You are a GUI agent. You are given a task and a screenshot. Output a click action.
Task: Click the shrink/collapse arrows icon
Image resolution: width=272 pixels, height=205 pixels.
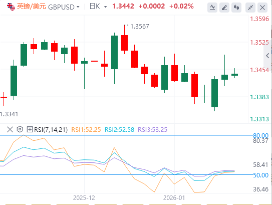point(250,8)
